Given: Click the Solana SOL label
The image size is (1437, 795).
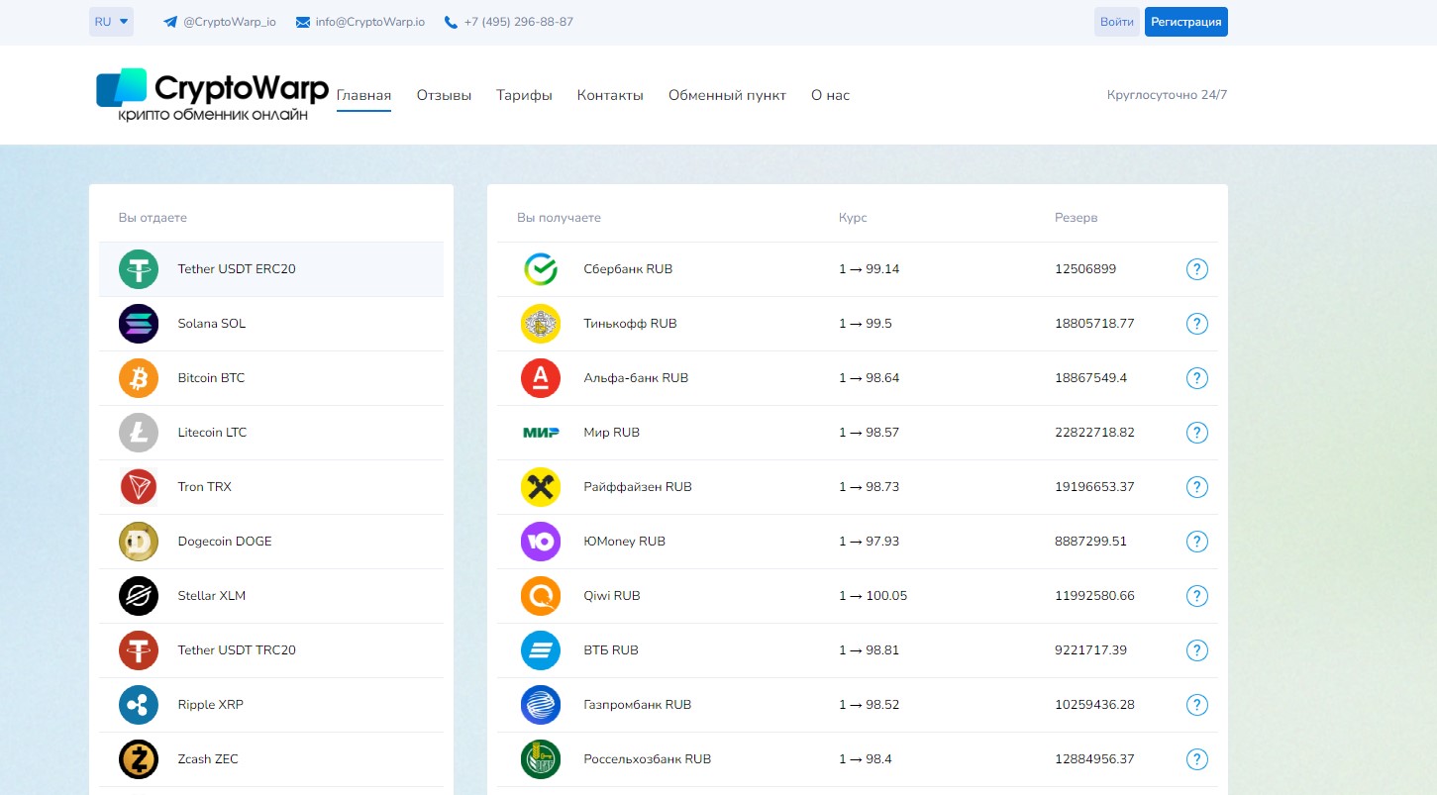Looking at the screenshot, I should click(x=212, y=324).
